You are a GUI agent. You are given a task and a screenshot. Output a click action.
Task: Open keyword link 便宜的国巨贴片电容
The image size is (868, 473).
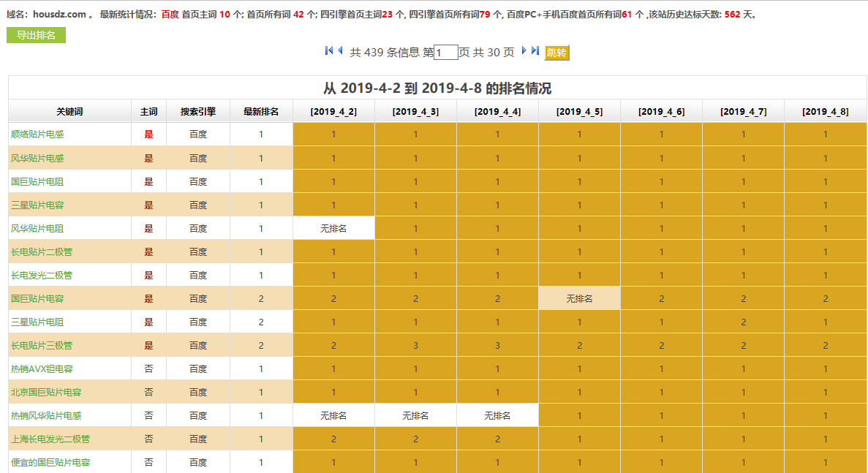(x=50, y=462)
